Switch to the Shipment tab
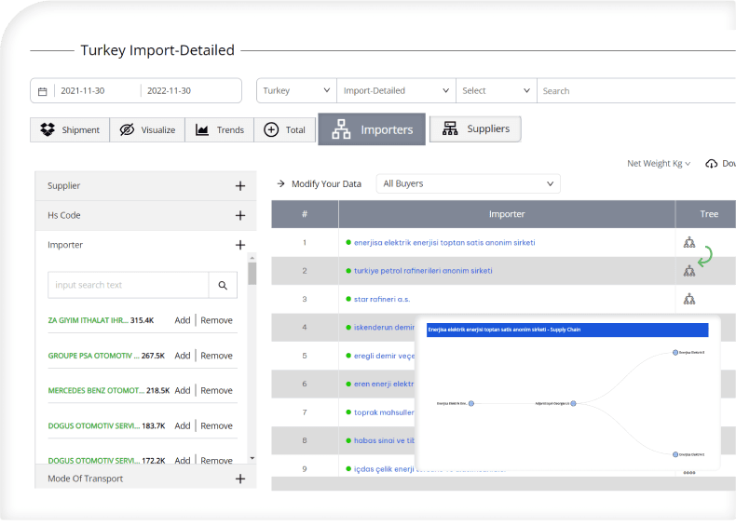Screen dimensions: 736x526 click(x=70, y=130)
